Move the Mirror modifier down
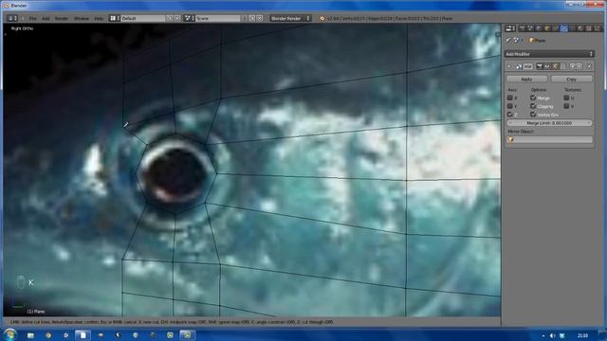This screenshot has height=341, width=607. pos(579,66)
